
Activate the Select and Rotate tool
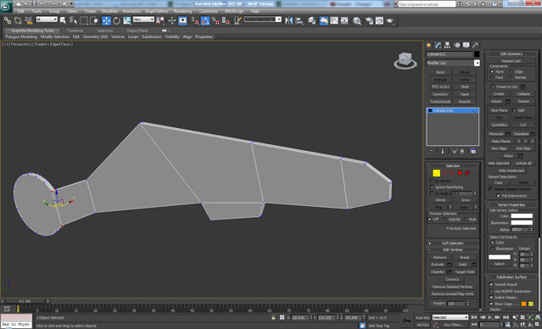(x=116, y=20)
